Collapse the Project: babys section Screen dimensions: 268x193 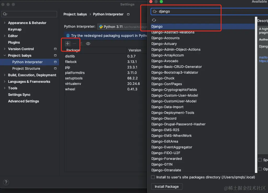point(5,55)
